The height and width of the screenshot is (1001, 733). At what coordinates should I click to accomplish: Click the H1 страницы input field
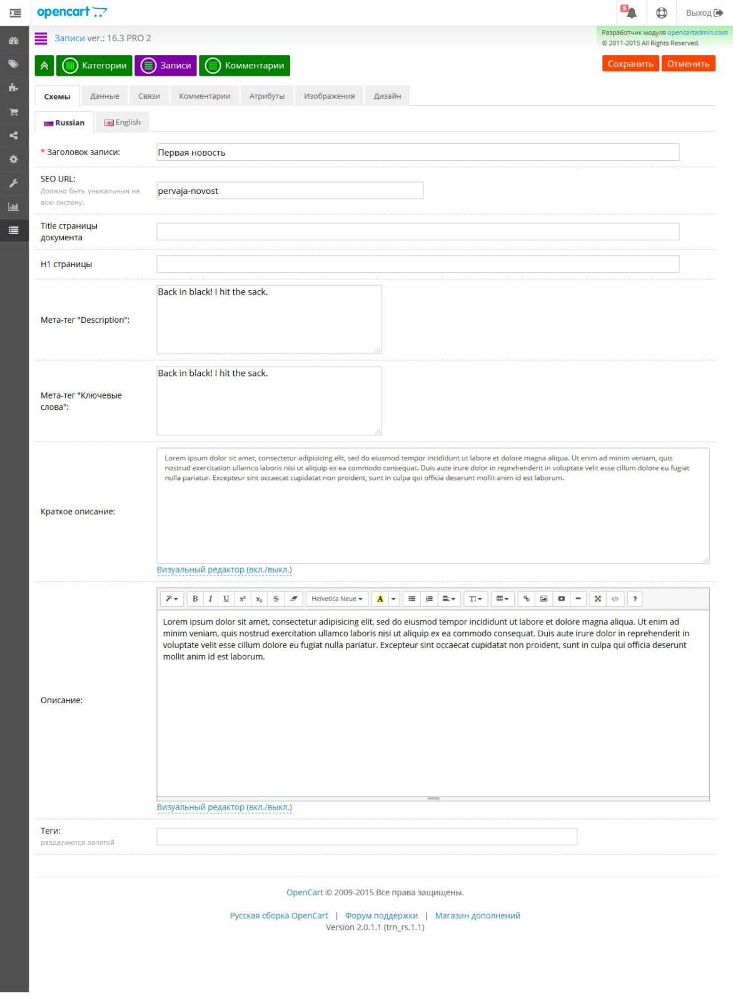(418, 264)
